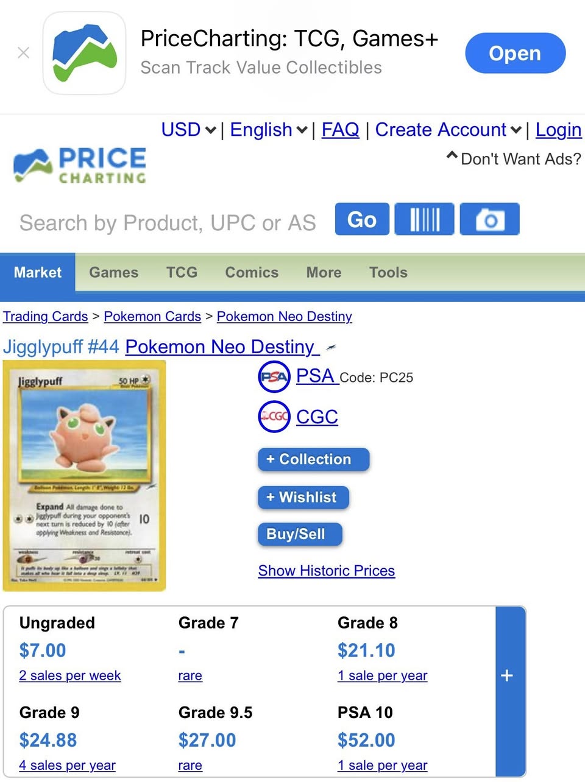Open the USD currency dropdown
Viewport: 585px width, 782px height.
click(188, 130)
